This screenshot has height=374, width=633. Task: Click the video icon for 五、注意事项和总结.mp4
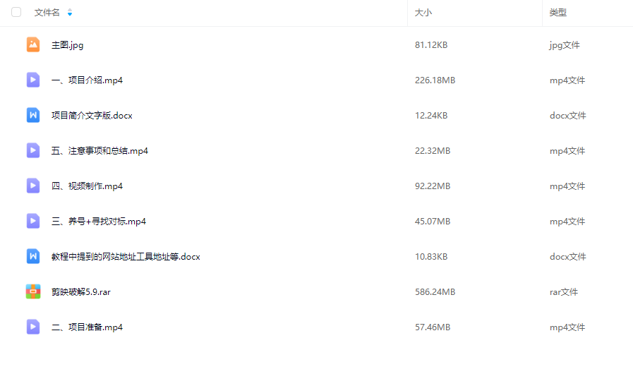(x=33, y=150)
